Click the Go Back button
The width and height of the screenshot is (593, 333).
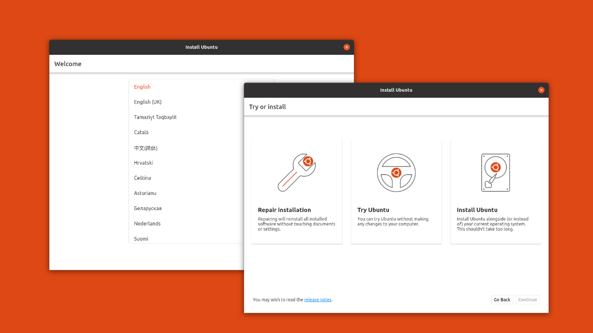tap(502, 299)
